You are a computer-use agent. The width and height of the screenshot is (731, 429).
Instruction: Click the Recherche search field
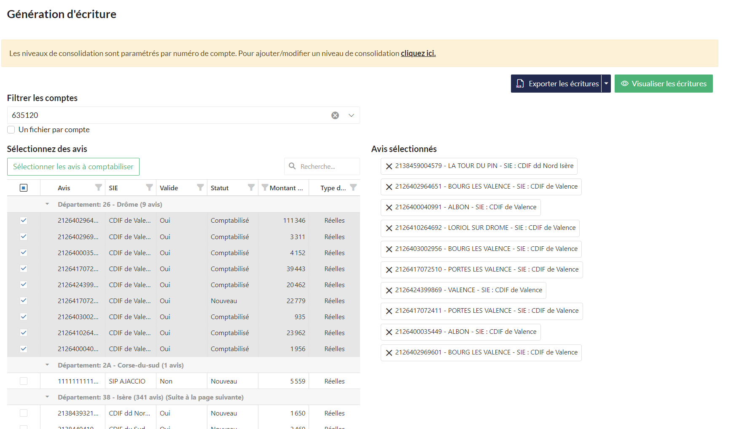pyautogui.click(x=327, y=167)
